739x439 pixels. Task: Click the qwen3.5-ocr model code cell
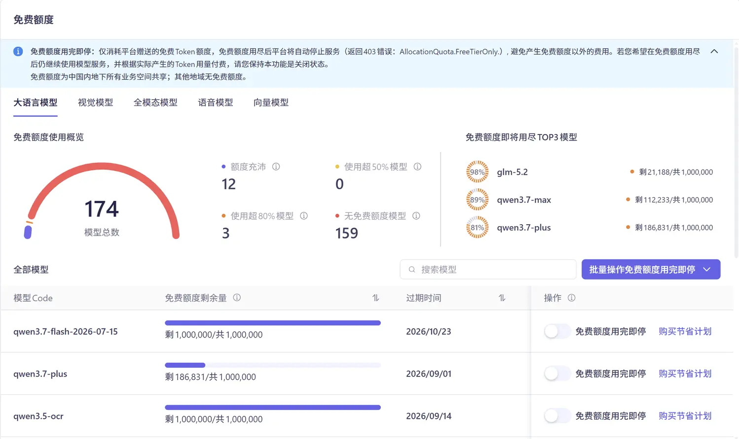click(x=38, y=416)
